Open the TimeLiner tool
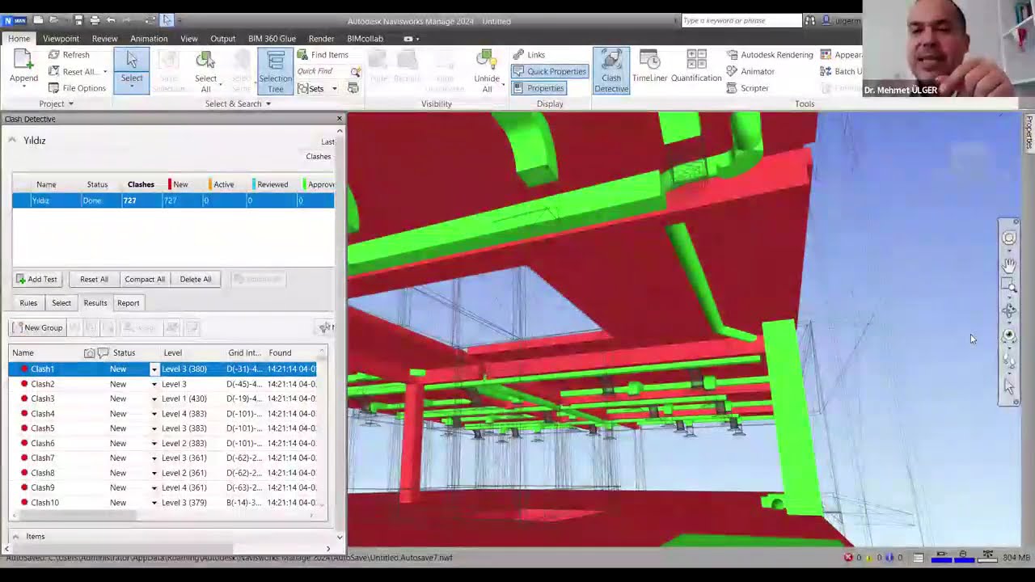Viewport: 1035px width, 582px height. pyautogui.click(x=649, y=66)
